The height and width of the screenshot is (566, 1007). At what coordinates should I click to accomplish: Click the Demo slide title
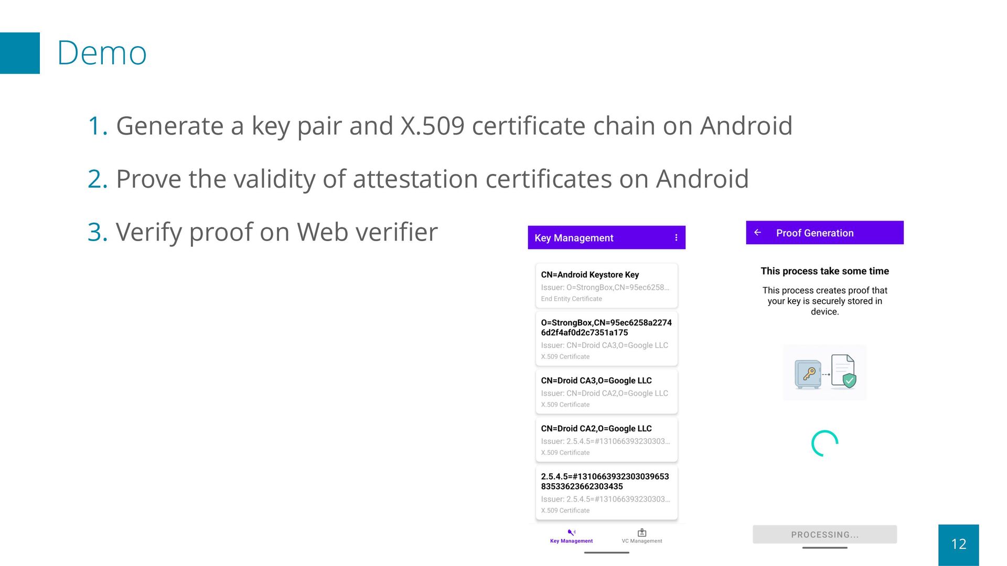pos(102,53)
